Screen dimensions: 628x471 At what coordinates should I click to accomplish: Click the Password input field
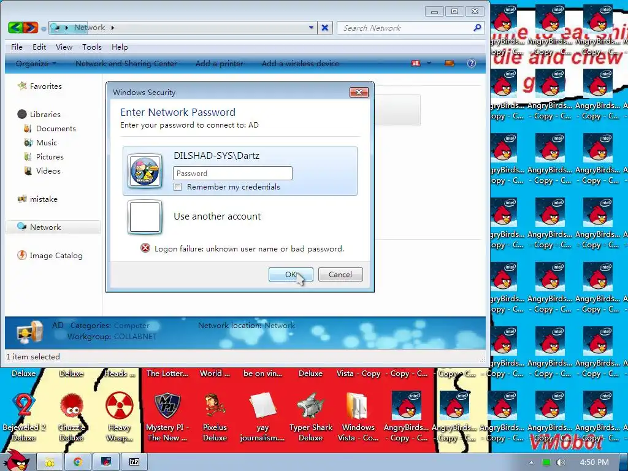pyautogui.click(x=232, y=174)
